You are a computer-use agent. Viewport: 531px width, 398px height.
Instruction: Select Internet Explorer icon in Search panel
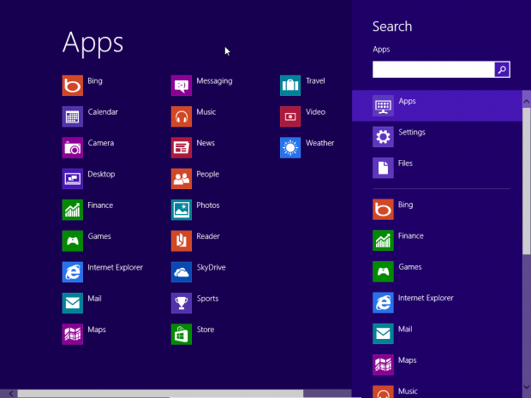pos(383,302)
